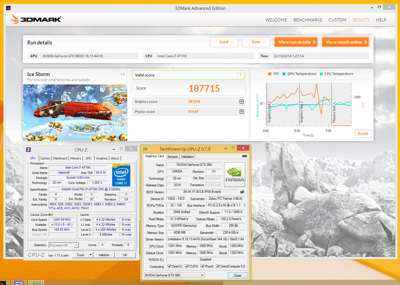This screenshot has width=400, height=285.
Task: Toggle the PhysX checkbox in GPU-Z
Action: click(x=203, y=266)
